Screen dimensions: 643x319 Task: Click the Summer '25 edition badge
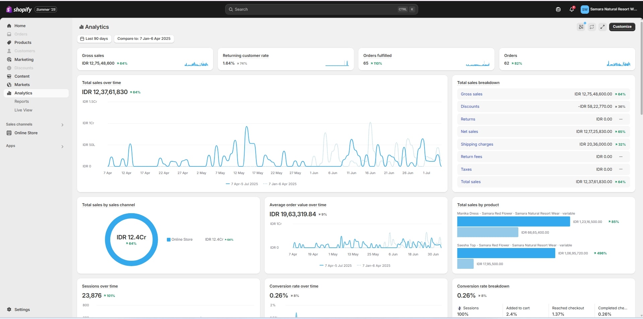click(46, 9)
